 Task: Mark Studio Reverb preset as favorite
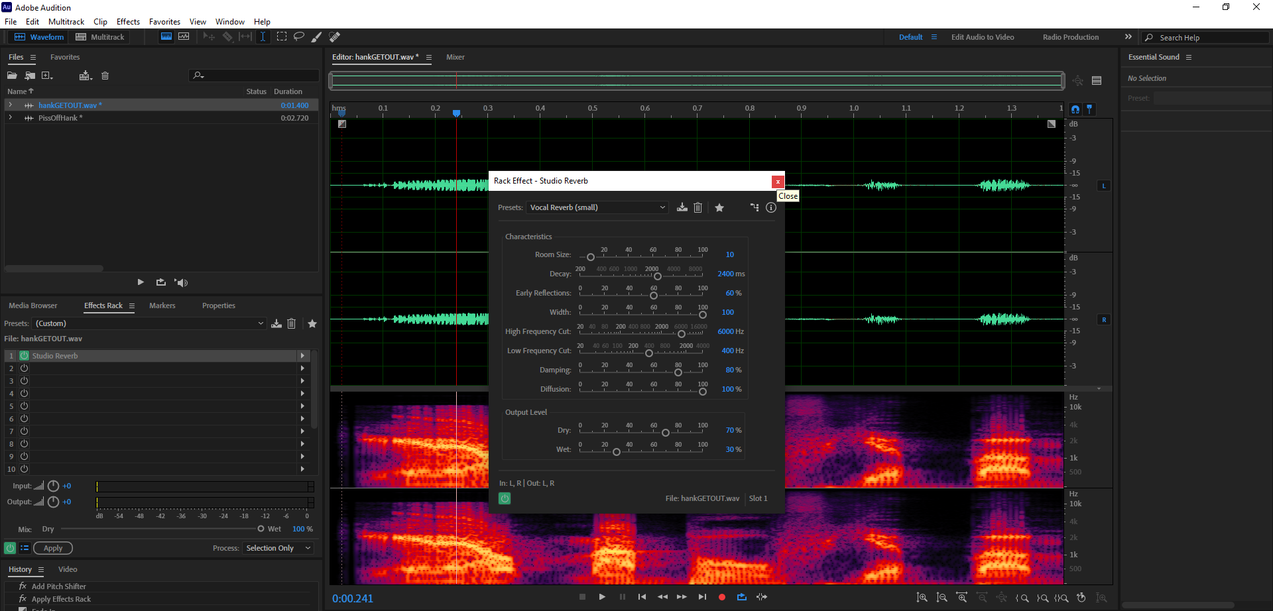[719, 207]
